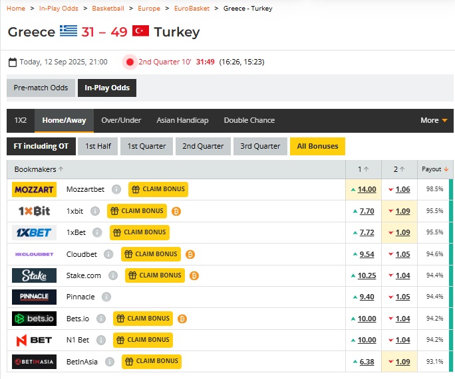The width and height of the screenshot is (455, 379).
Task: Sort by column 2 odds header
Action: click(399, 169)
